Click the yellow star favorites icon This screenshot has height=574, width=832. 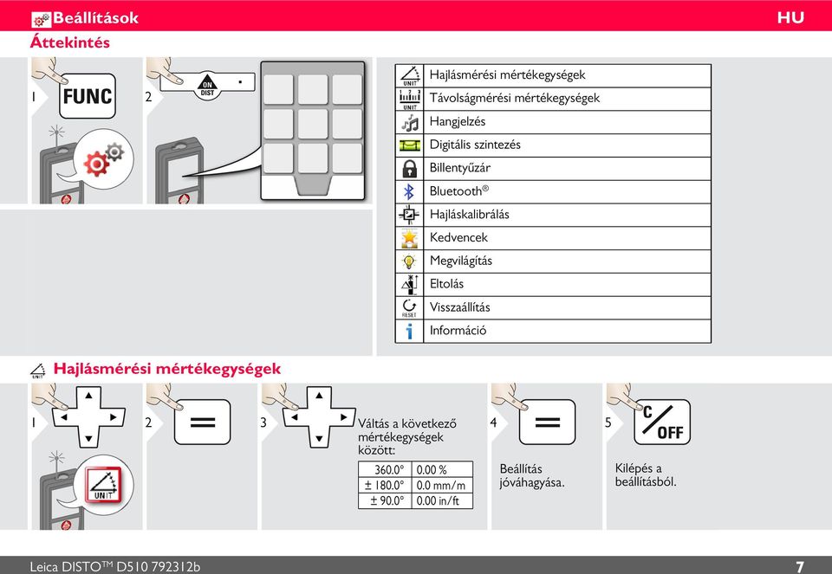point(410,238)
